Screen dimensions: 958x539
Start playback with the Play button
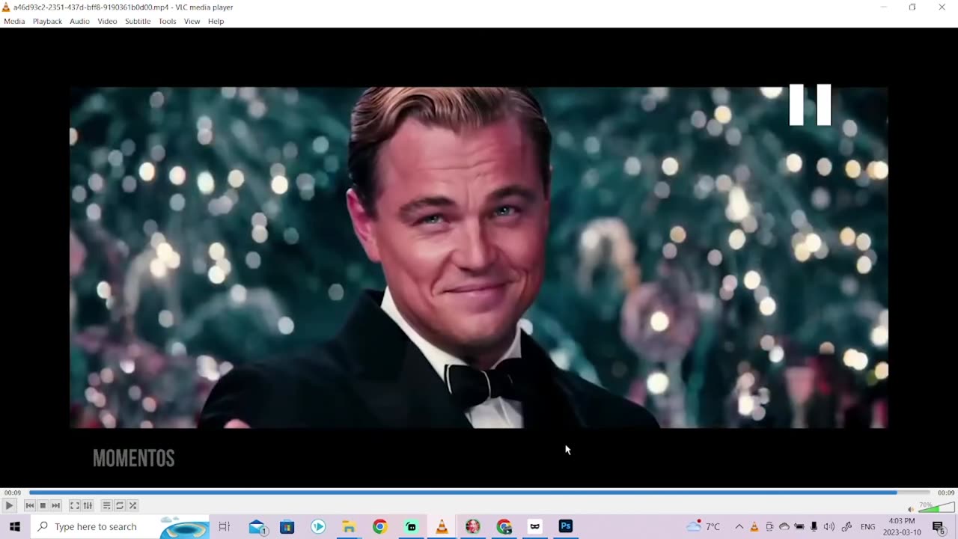coord(9,505)
